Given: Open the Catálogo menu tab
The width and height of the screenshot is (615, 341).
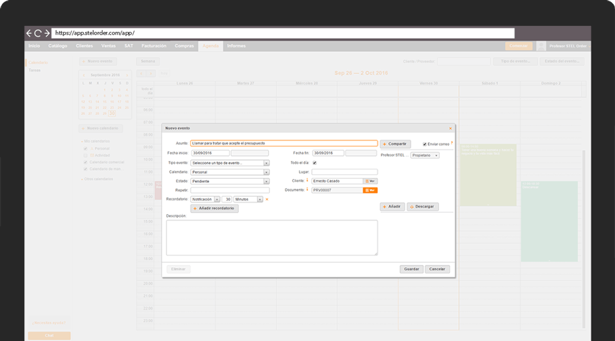Looking at the screenshot, I should (58, 46).
